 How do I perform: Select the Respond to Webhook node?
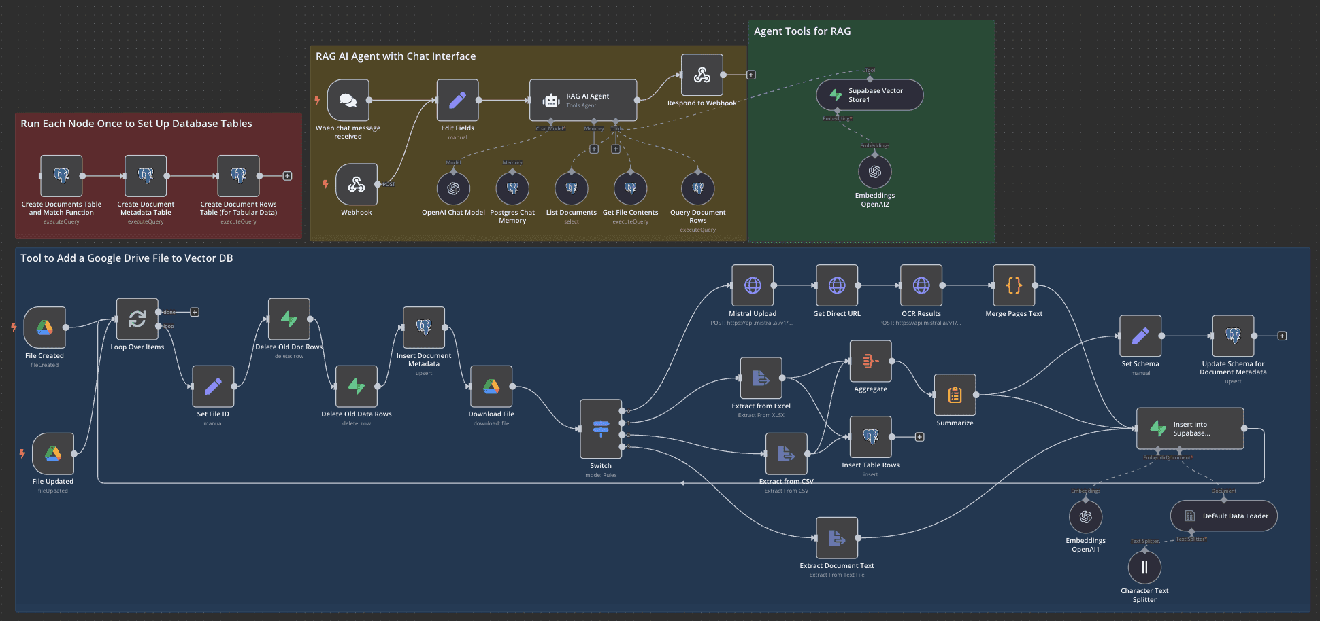coord(702,75)
